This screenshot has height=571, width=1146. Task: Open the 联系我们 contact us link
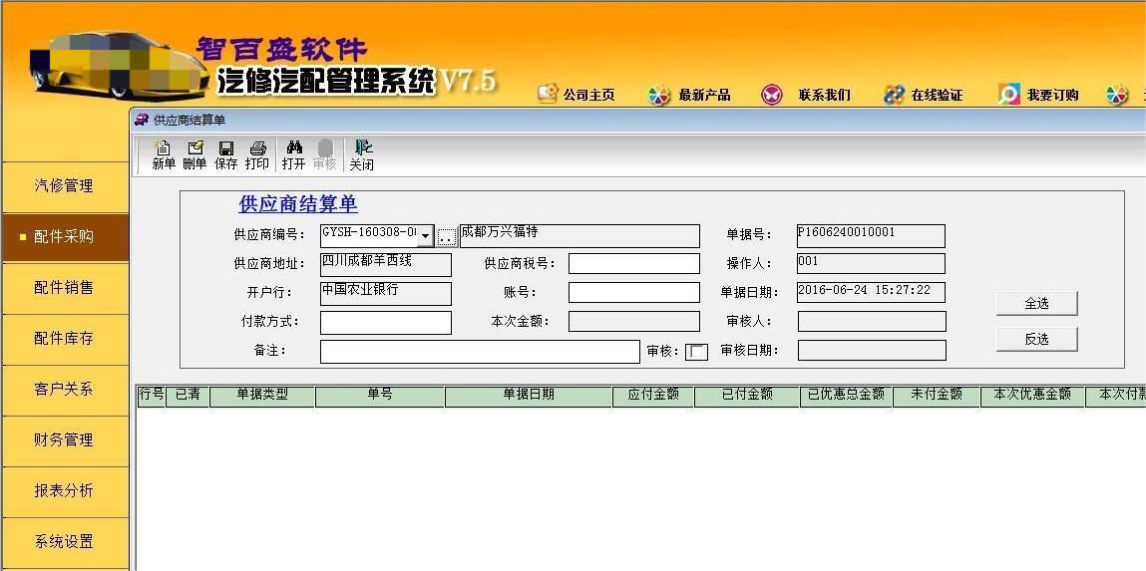[x=806, y=95]
